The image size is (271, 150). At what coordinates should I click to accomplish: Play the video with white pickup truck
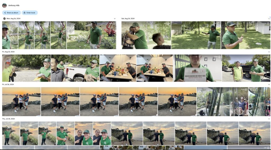coord(97,57)
